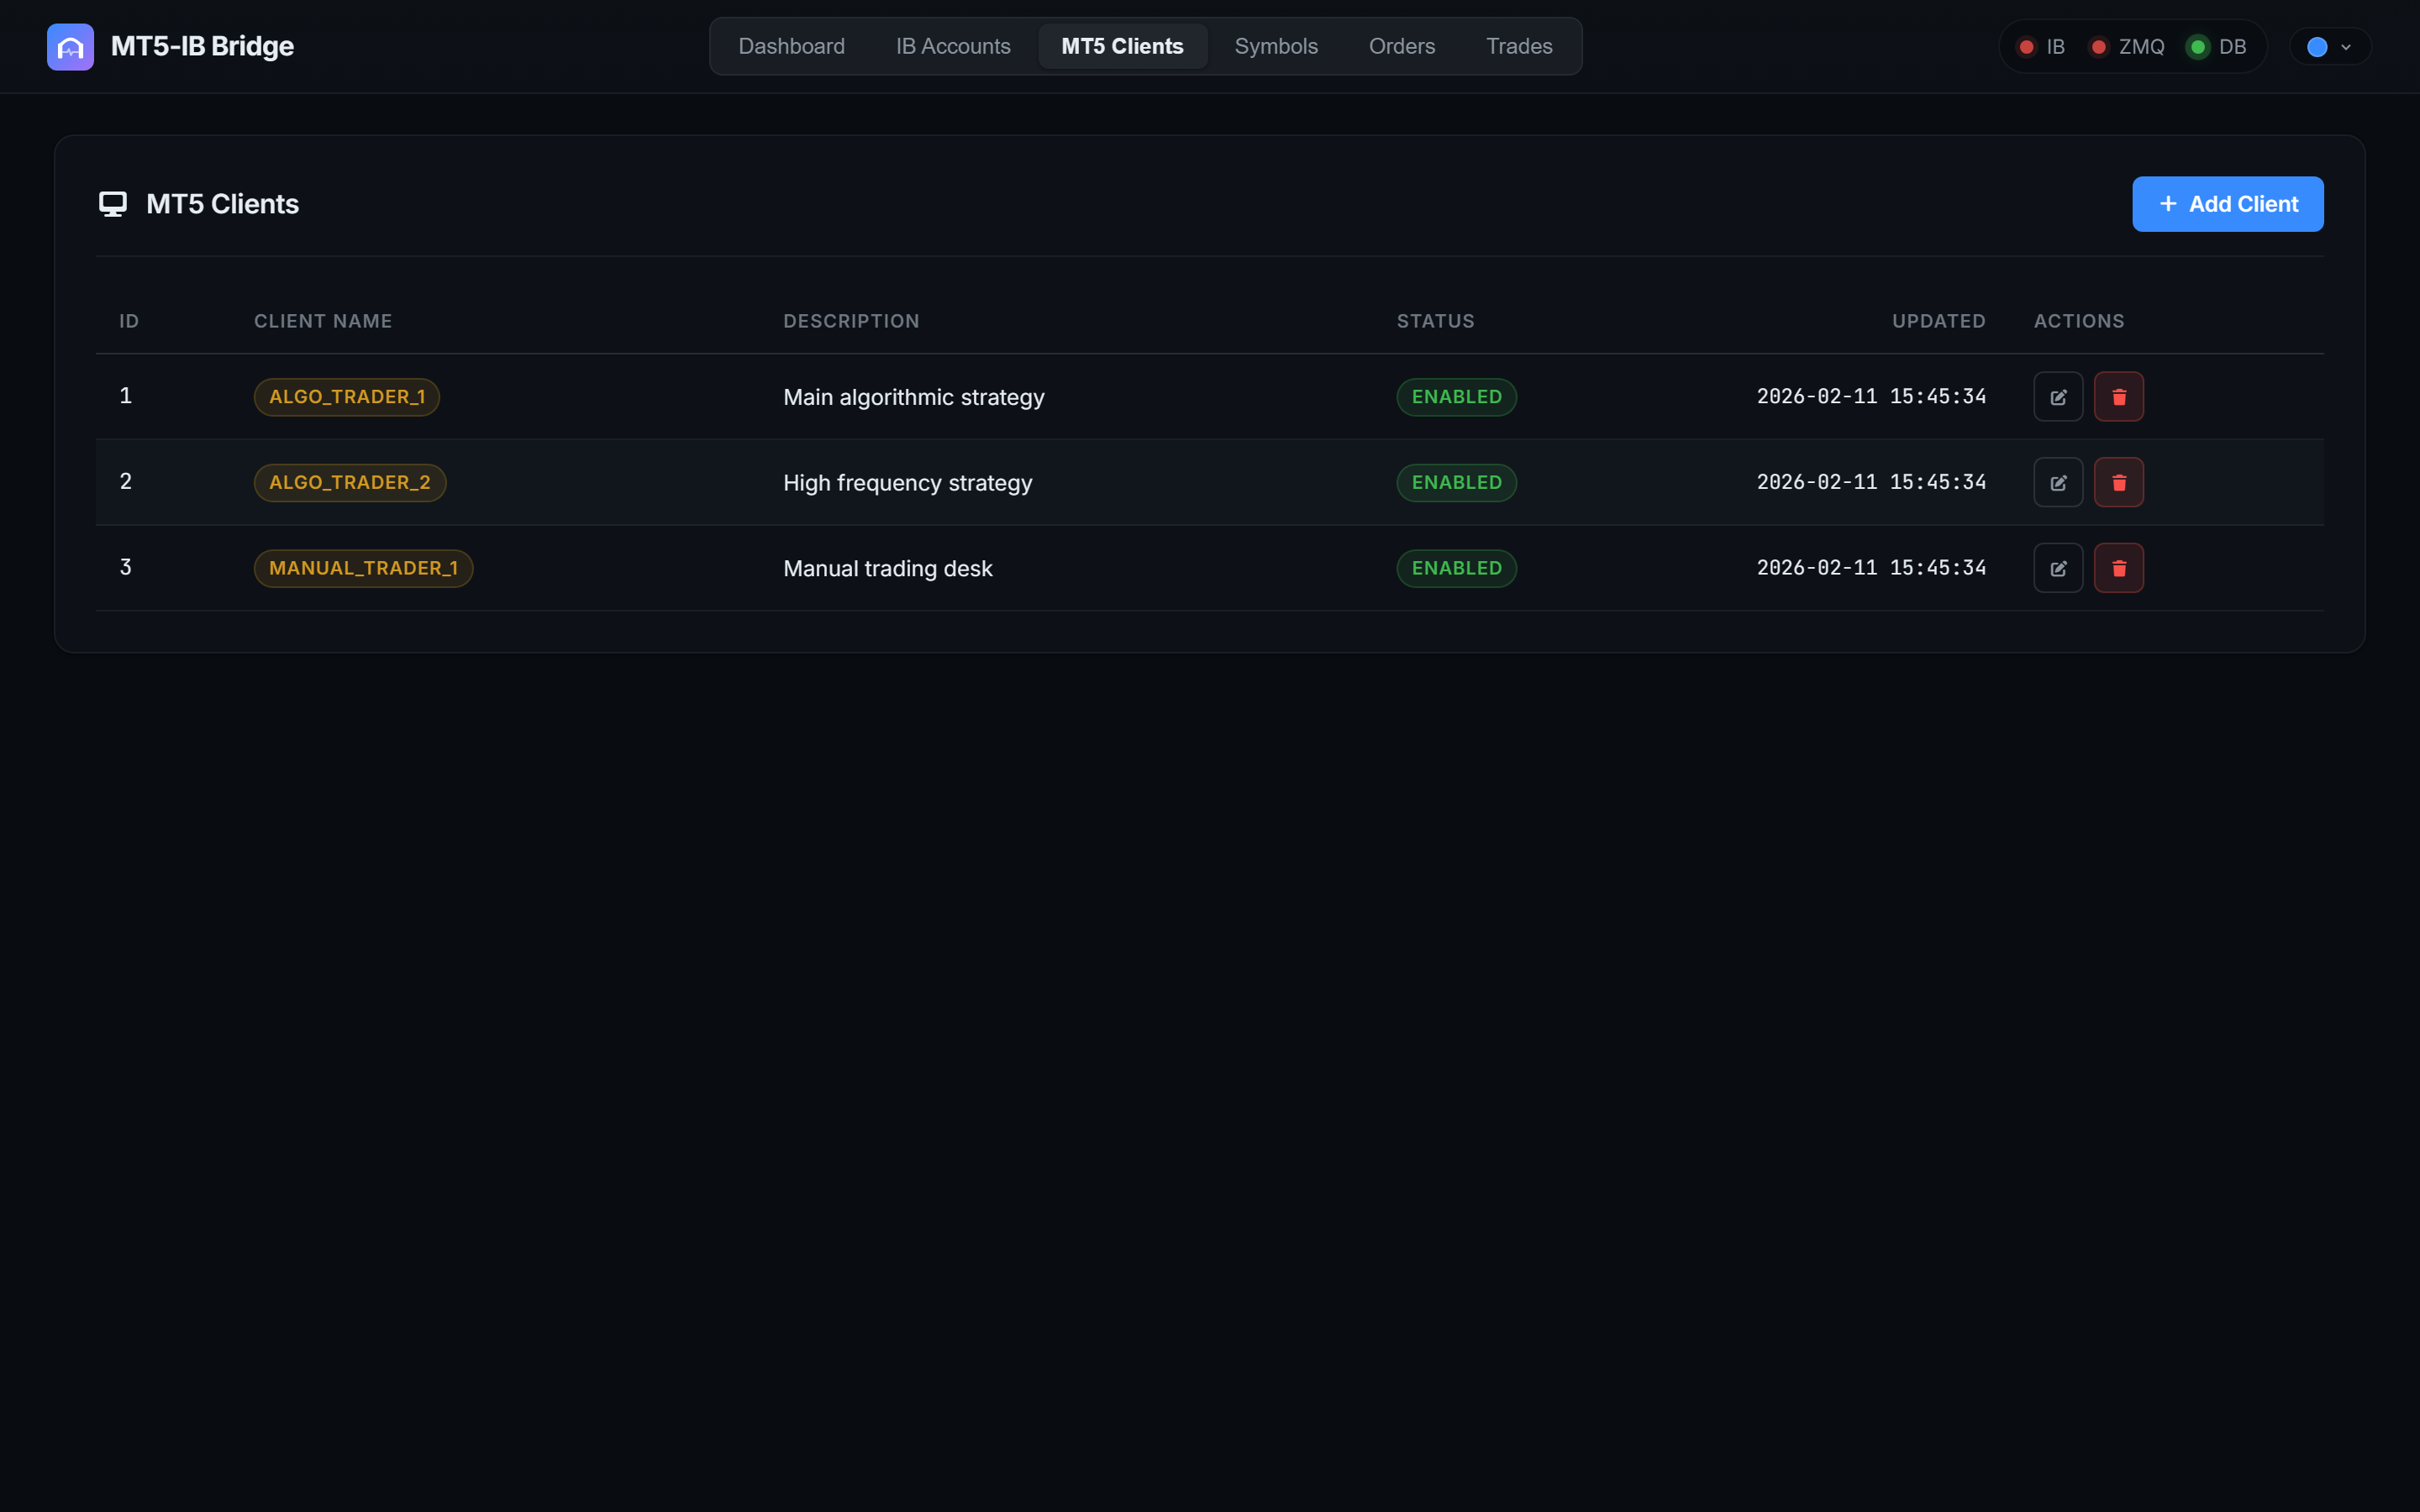Image resolution: width=2420 pixels, height=1512 pixels.
Task: Select the ALGO_TRADER_2 client name badge
Action: click(349, 482)
